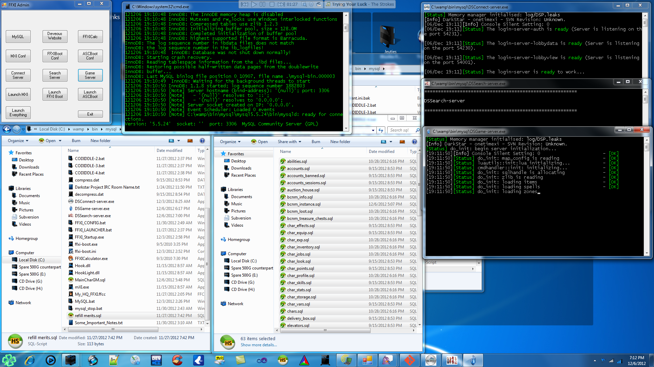Image resolution: width=654 pixels, height=367 pixels.
Task: Expand the Share with dropdown
Action: pos(289,142)
